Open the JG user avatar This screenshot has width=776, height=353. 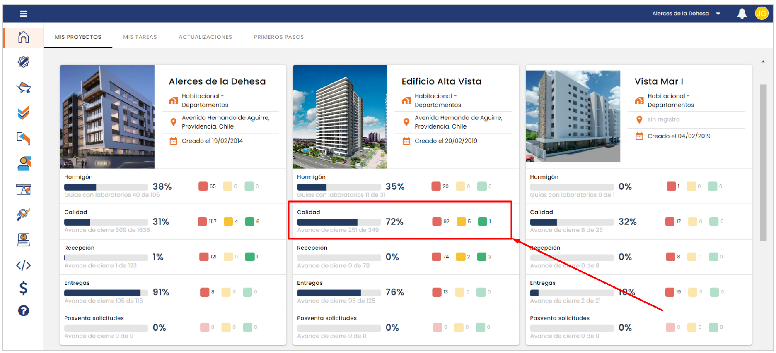(761, 14)
